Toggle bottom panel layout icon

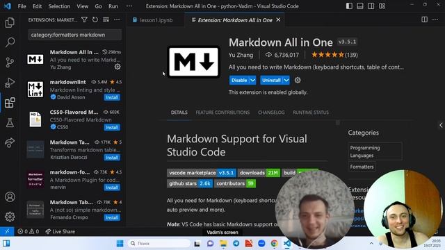point(360,6)
